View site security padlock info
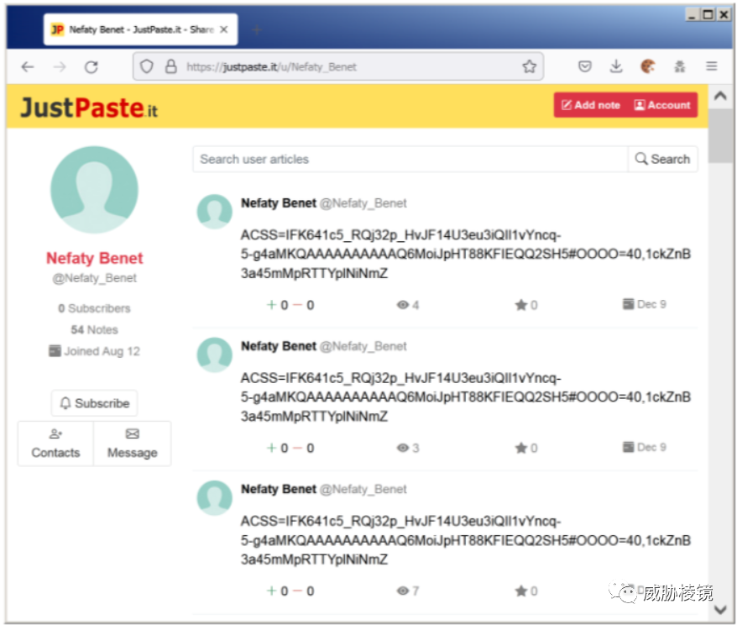Image resolution: width=737 pixels, height=625 pixels. click(171, 66)
